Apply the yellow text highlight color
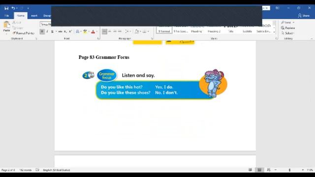This screenshot has width=315, height=177. [85, 31]
